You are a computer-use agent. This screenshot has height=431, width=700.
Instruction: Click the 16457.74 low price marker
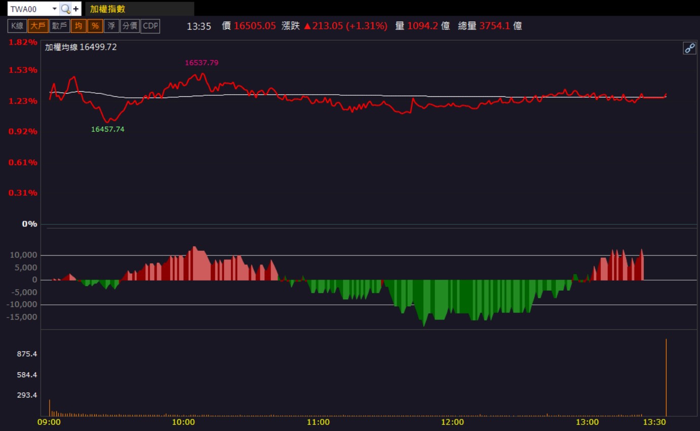[x=107, y=129]
